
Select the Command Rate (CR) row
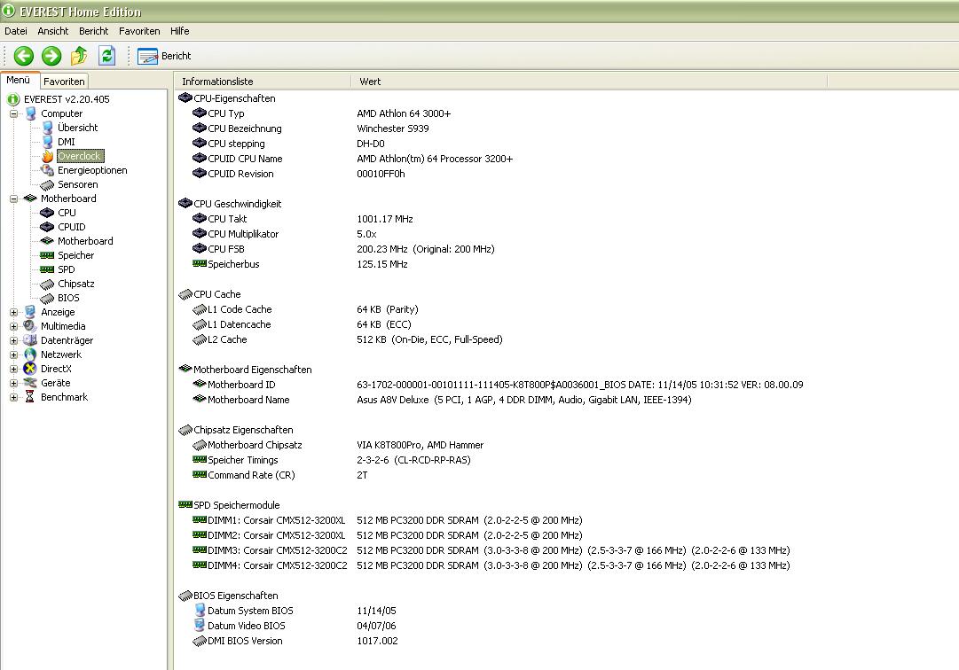click(279, 475)
